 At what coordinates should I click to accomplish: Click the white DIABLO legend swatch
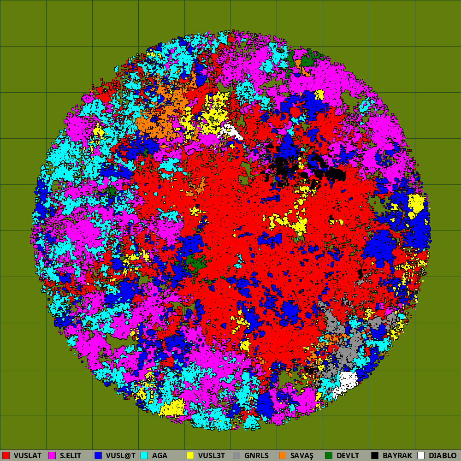pyautogui.click(x=421, y=455)
